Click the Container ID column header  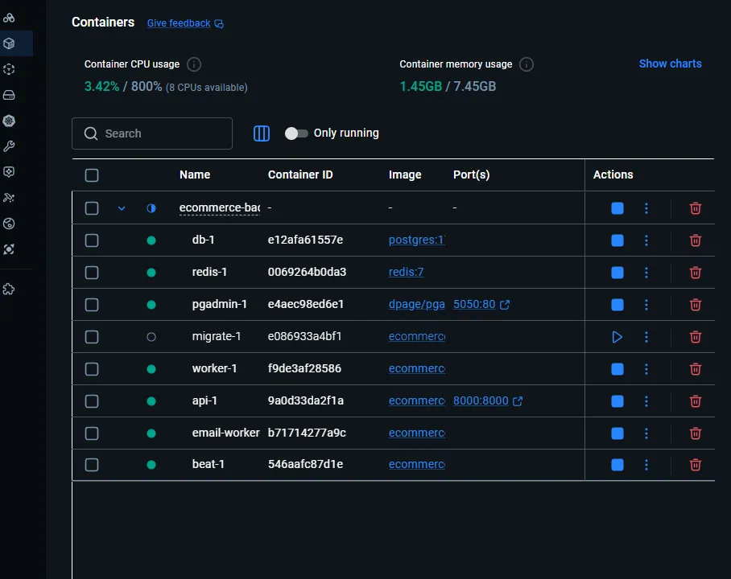(x=300, y=175)
